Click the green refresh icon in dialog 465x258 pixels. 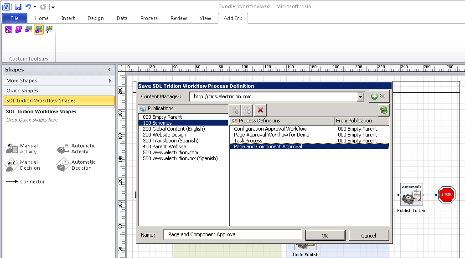[x=383, y=110]
